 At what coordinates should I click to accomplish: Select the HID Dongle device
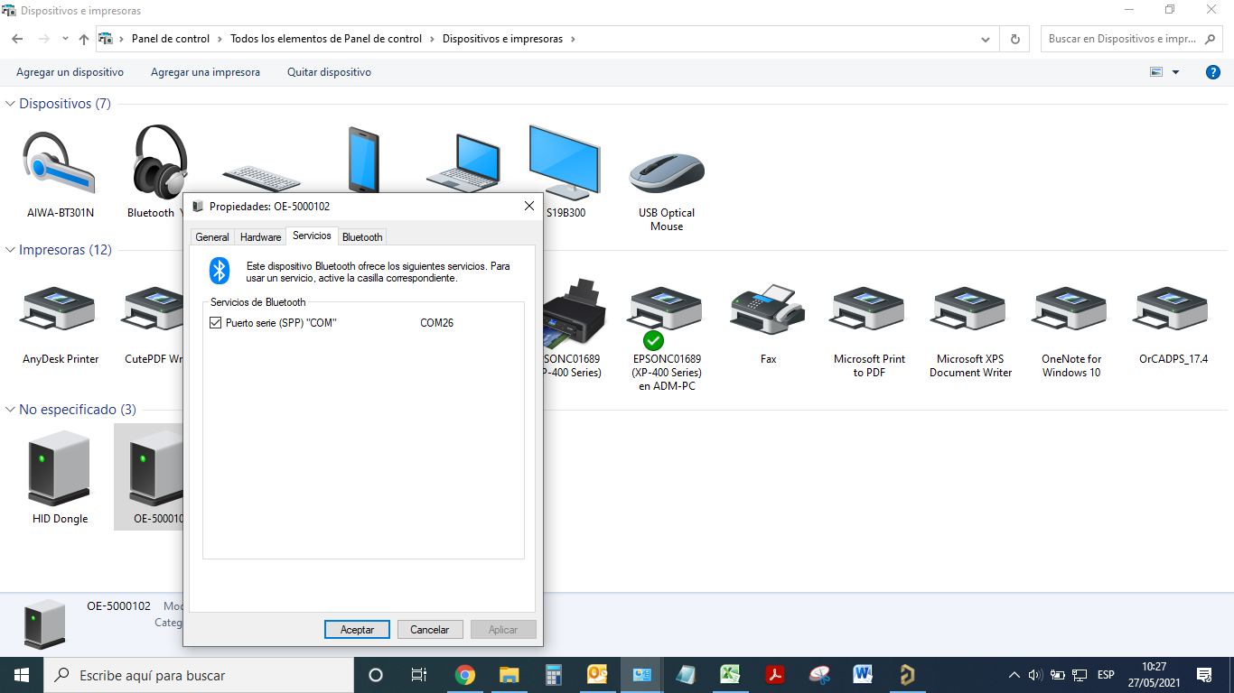[x=60, y=477]
